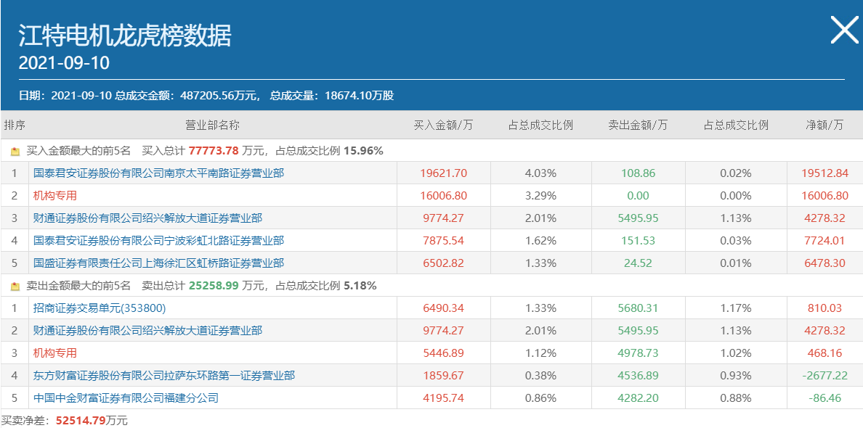863x428 pixels.
Task: Open 财通证券绍兴解放大道 link in sell-side list
Action: tap(147, 331)
